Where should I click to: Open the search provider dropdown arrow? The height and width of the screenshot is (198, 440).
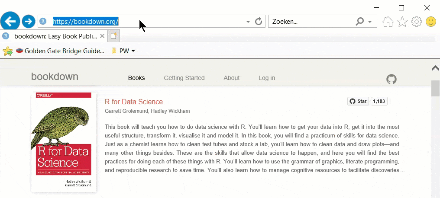pos(370,22)
